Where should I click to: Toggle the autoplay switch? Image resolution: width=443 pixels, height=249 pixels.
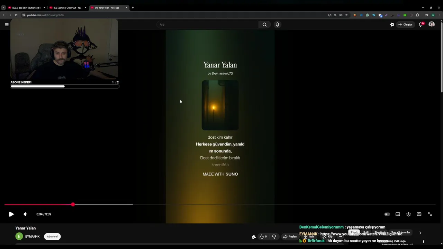[x=387, y=214]
